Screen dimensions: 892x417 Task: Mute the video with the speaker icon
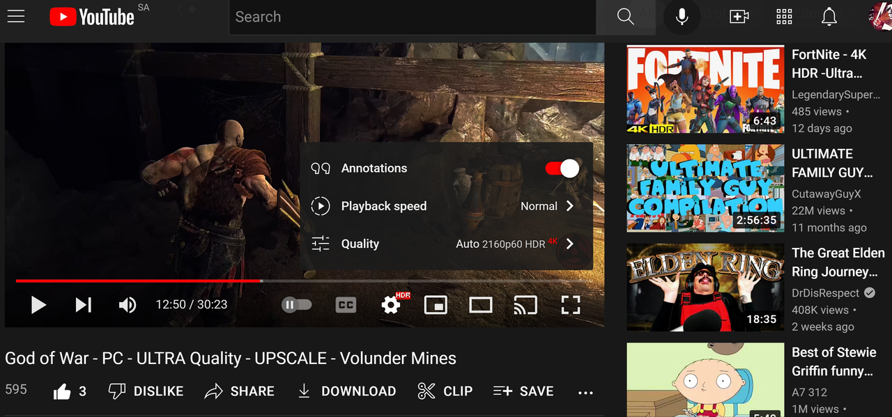click(128, 305)
